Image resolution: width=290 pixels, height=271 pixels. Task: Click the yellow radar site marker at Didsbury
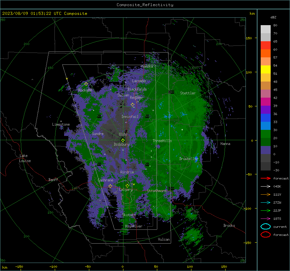[x=123, y=140]
